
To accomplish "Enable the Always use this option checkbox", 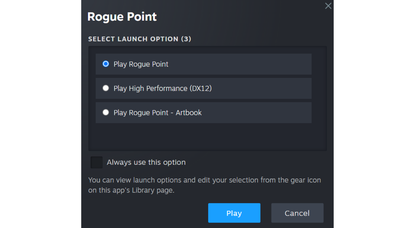I will pos(97,162).
